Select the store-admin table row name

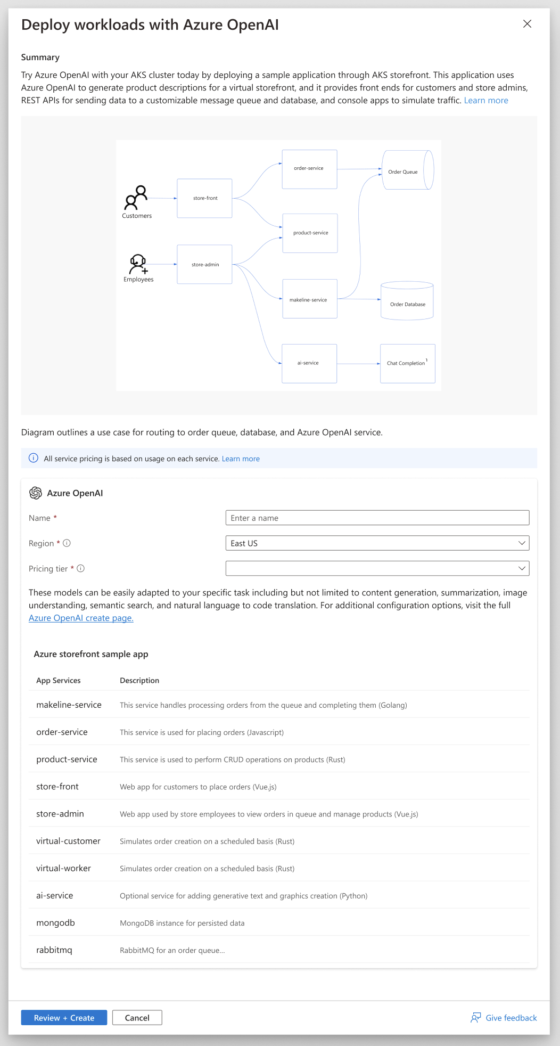(60, 814)
